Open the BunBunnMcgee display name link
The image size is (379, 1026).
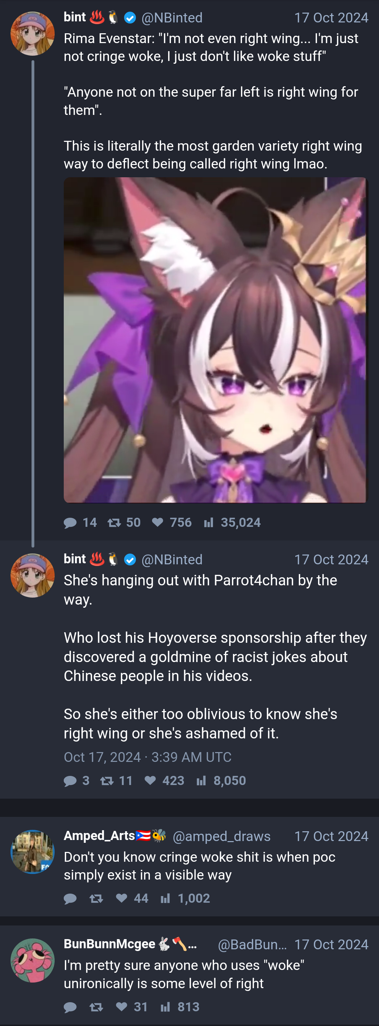[110, 944]
